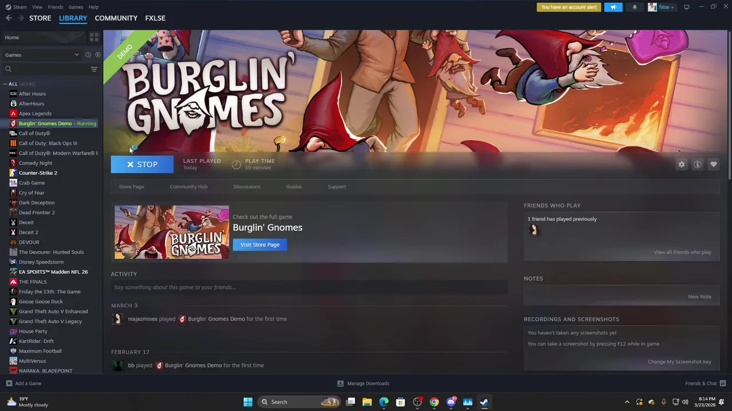This screenshot has width=732, height=411.
Task: Switch to the COMMUNITY tab
Action: 116,18
